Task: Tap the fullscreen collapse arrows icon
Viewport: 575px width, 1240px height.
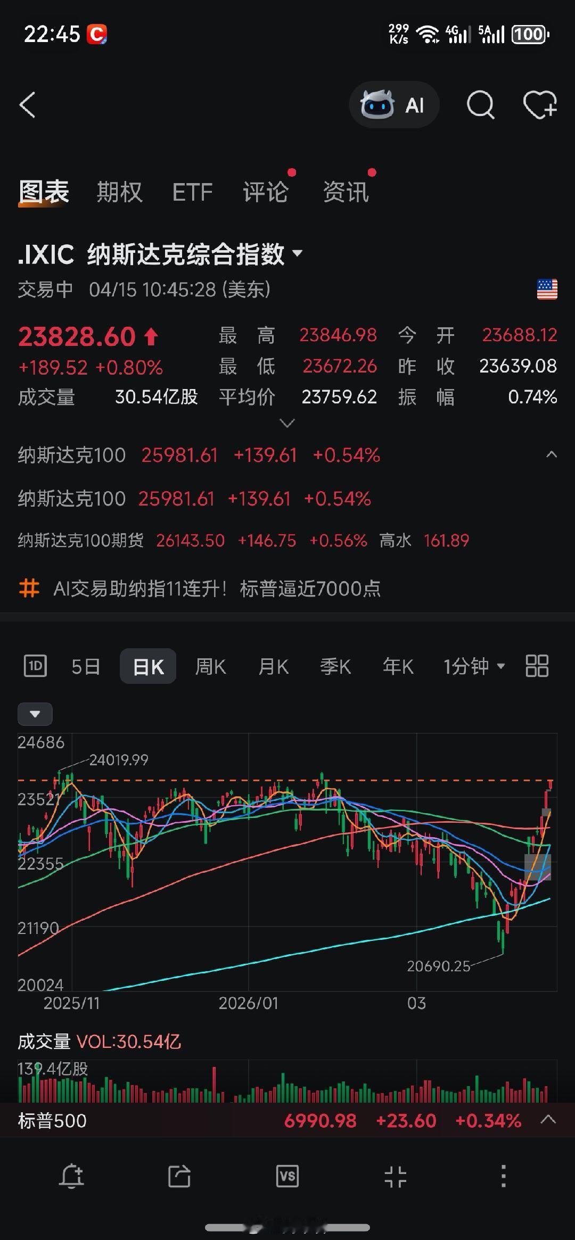Action: pos(395,1176)
